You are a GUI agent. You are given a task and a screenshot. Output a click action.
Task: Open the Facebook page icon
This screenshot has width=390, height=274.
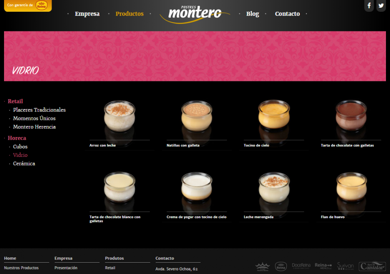click(369, 6)
